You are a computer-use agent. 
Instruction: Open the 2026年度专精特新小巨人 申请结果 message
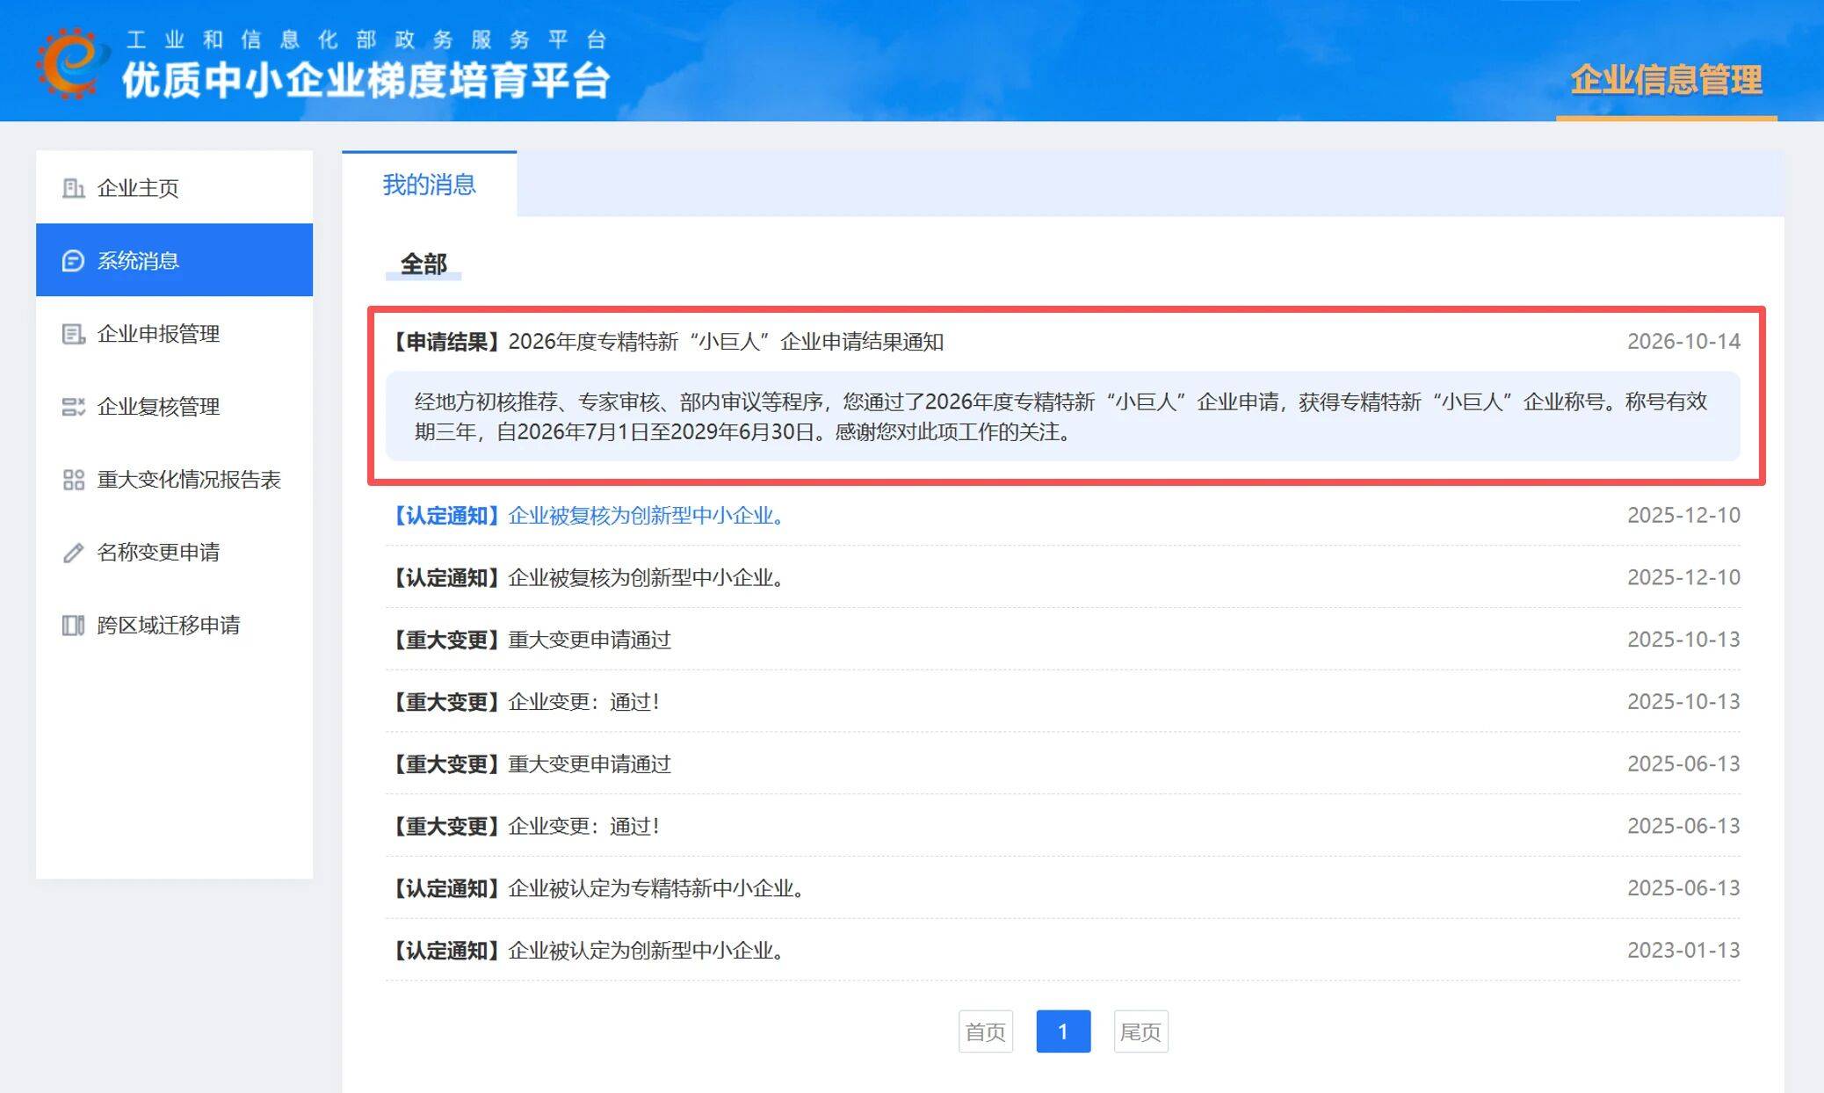tap(665, 342)
